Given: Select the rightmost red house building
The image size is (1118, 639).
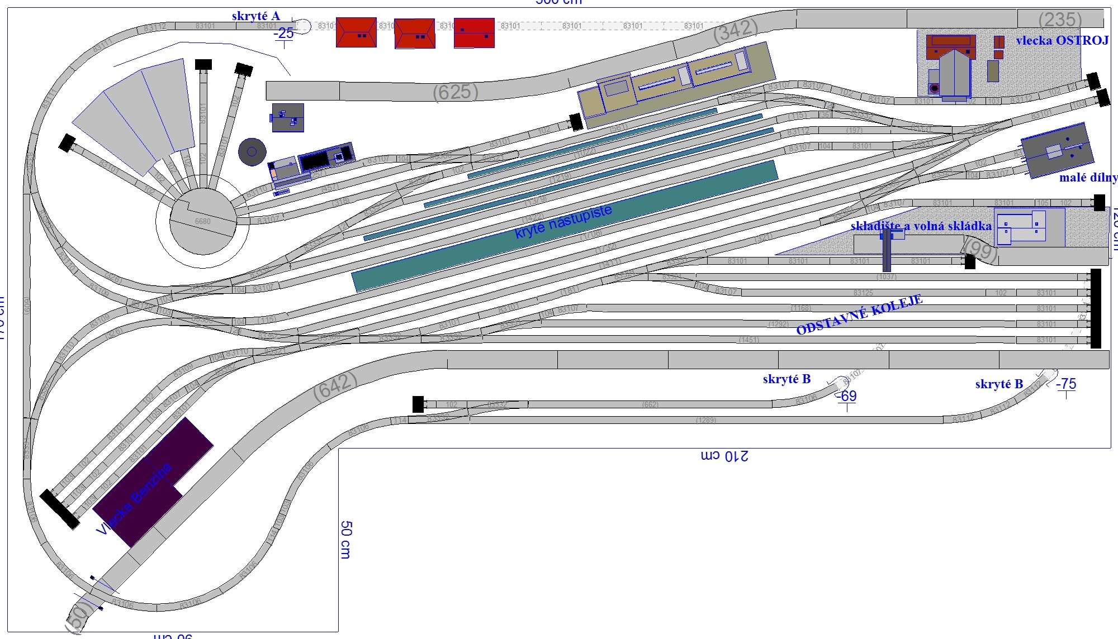Looking at the screenshot, I should click(474, 33).
